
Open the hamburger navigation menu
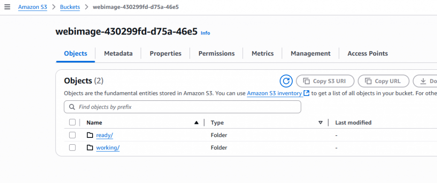7,7
